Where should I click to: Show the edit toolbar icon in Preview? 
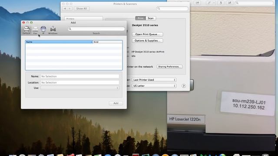[x=230, y=3]
